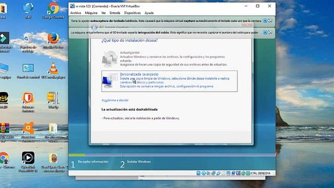Click the mouse integration green status icon

point(243,173)
